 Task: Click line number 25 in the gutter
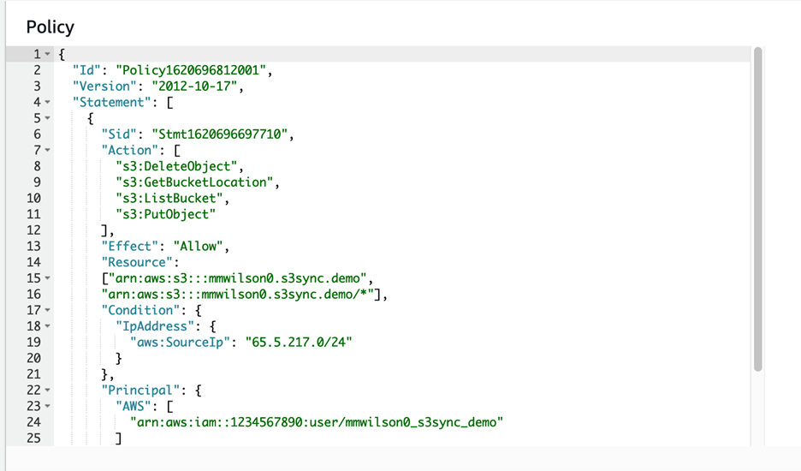coord(33,438)
